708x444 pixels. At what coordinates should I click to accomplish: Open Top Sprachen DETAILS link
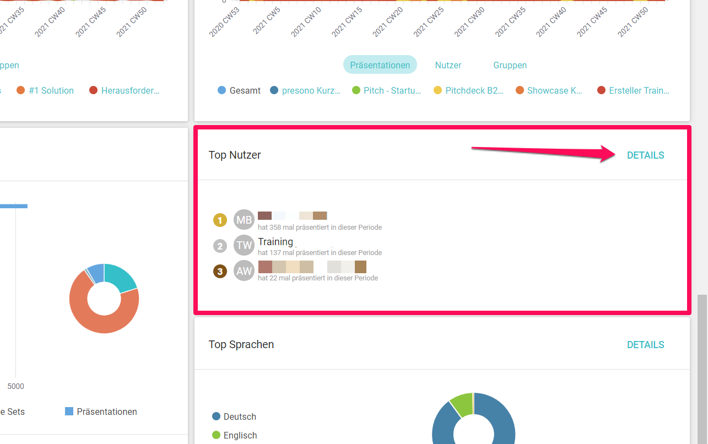[645, 345]
